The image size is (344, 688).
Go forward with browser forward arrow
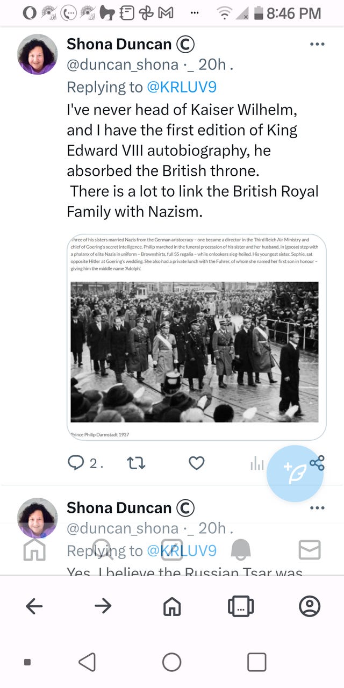pyautogui.click(x=103, y=606)
